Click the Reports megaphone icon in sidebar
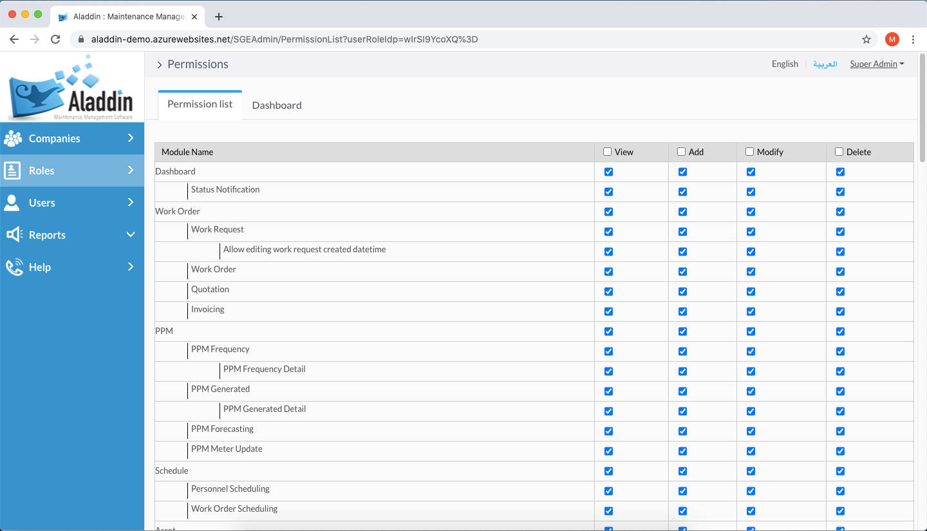 (x=14, y=235)
